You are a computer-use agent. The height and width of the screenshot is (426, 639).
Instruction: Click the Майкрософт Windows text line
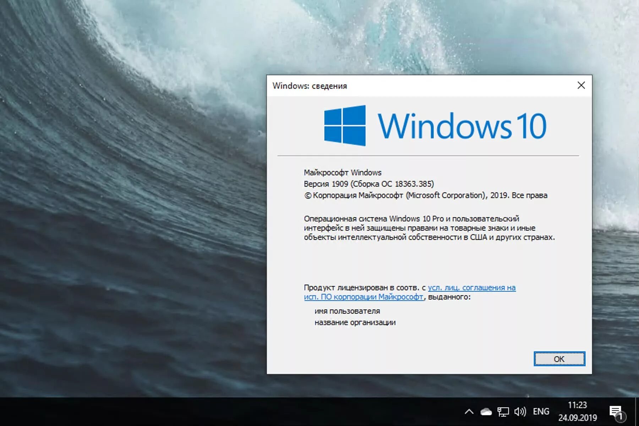(x=343, y=173)
